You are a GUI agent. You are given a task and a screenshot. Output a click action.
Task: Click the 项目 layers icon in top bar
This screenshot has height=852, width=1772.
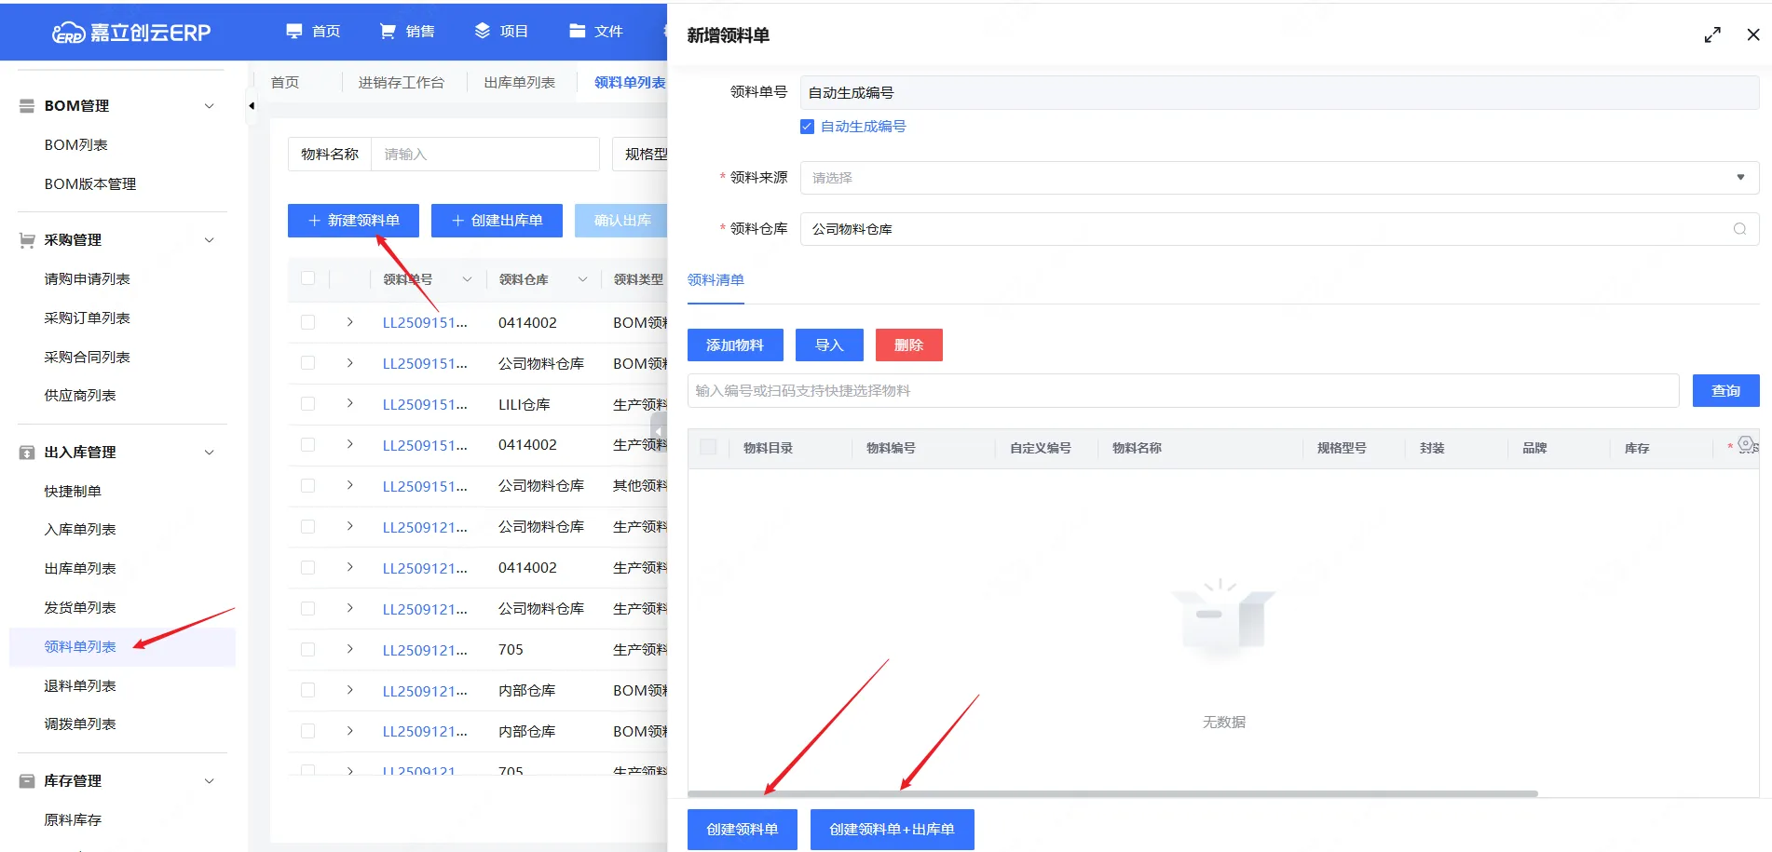(482, 32)
